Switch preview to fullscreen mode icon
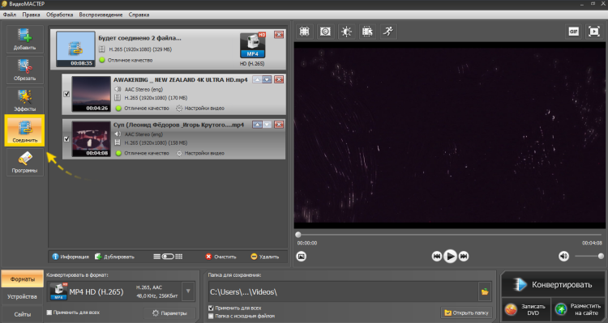Viewport: 608px width, 323px height. click(x=594, y=32)
